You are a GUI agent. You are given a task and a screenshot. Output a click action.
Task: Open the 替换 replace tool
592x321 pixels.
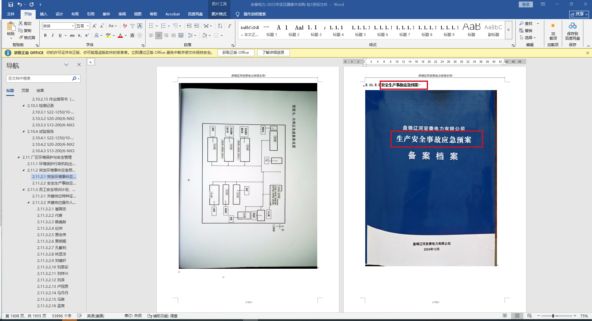pos(526,30)
